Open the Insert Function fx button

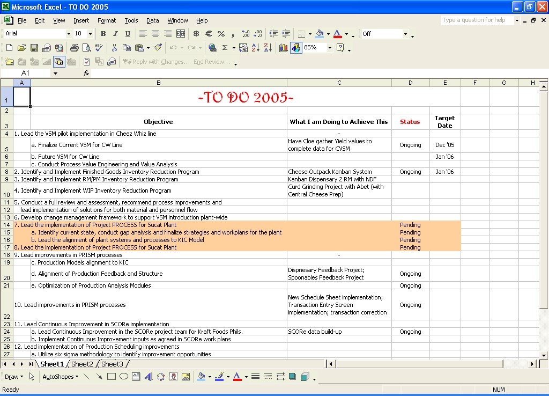86,73
